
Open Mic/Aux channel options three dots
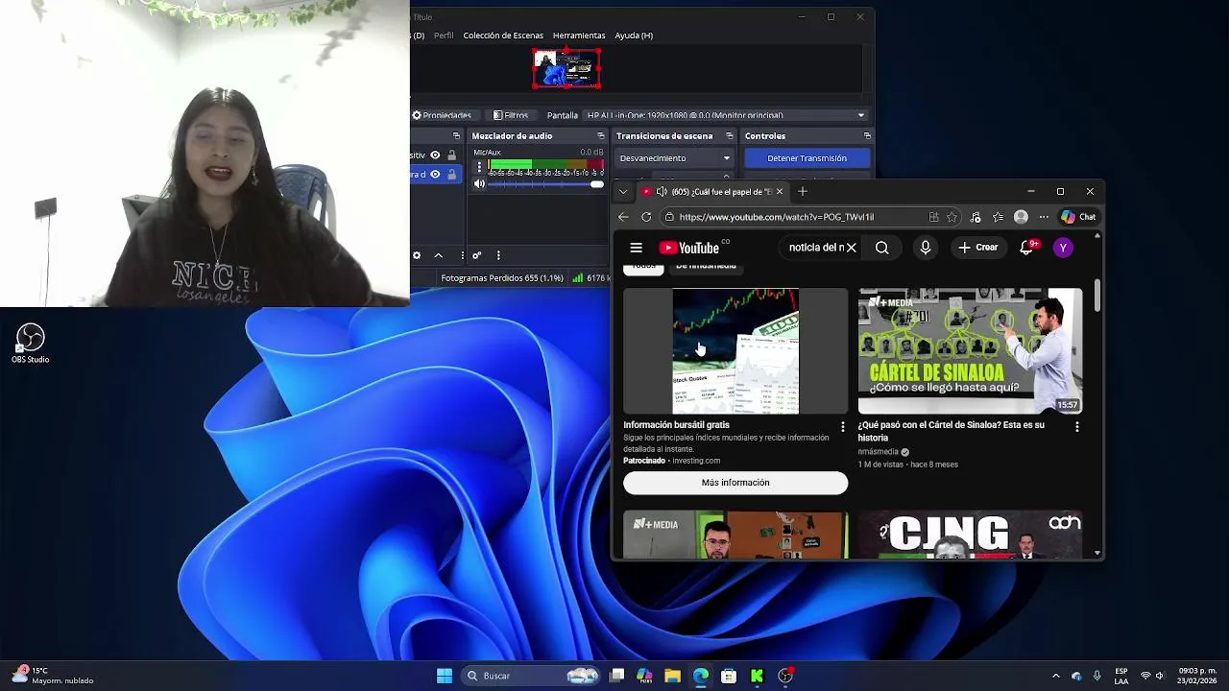pos(479,167)
